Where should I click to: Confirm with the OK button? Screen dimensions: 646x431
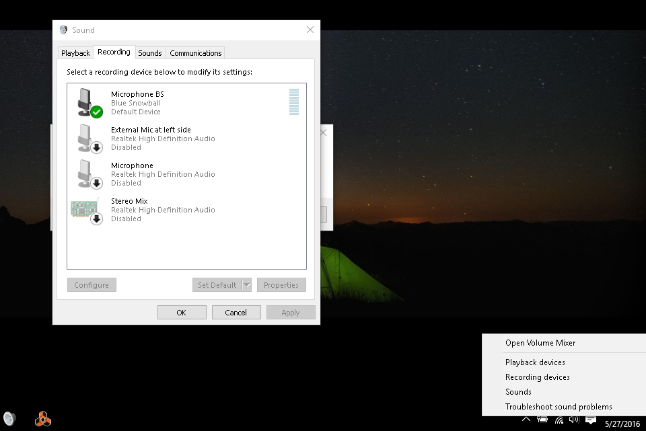click(x=182, y=313)
